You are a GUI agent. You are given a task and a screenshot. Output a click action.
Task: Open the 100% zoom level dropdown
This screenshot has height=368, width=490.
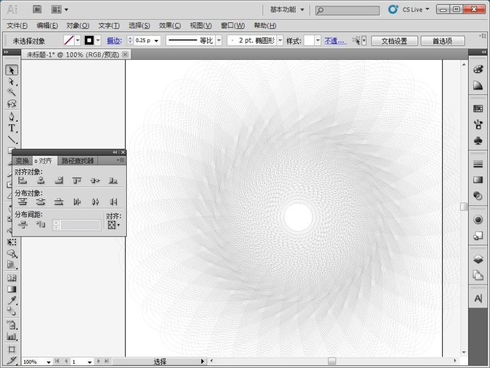point(48,362)
